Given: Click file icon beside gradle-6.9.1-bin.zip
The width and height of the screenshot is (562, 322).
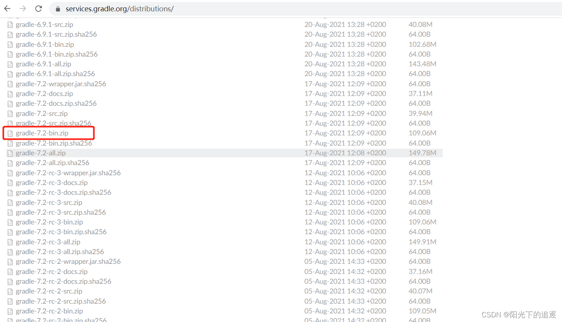Looking at the screenshot, I should click(x=10, y=44).
